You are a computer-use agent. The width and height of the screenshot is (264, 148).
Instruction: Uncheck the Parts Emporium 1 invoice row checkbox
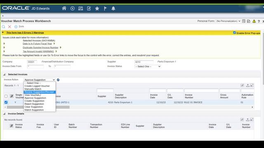tap(6, 102)
